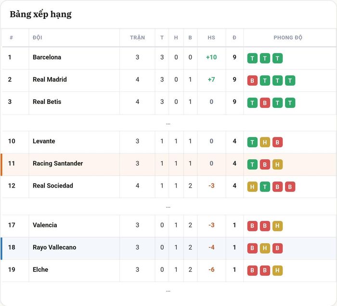337x306 pixels.
Task: Select the highlighted Racing Santander row
Action: 168,165
